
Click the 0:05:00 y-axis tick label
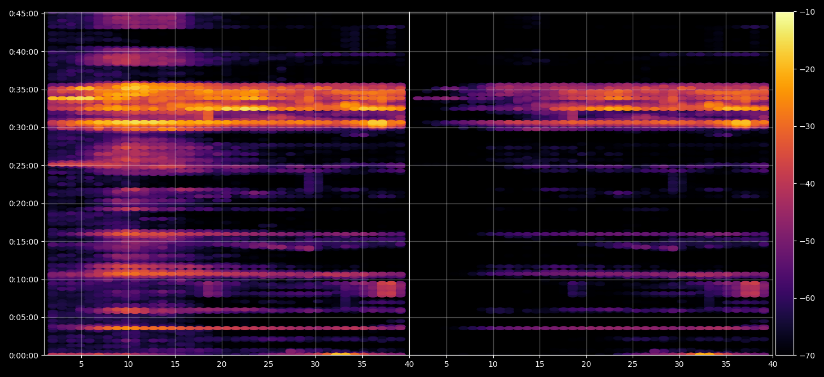coord(24,317)
